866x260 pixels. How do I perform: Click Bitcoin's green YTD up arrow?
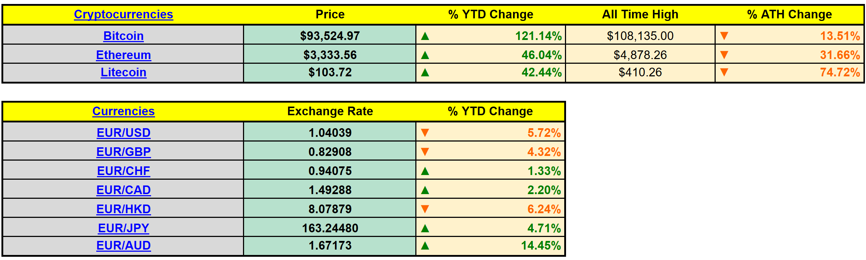point(425,36)
